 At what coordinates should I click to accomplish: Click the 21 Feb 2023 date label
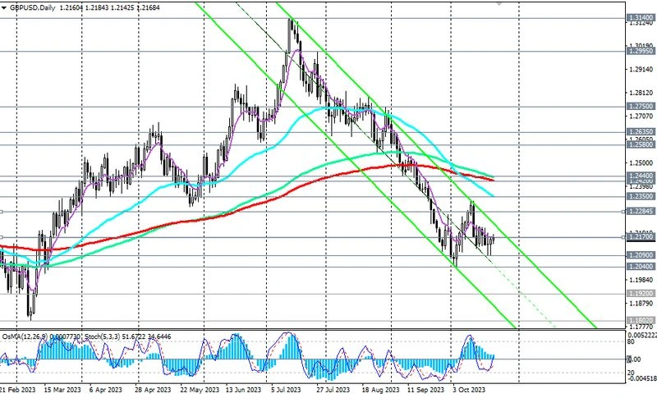coord(17,390)
